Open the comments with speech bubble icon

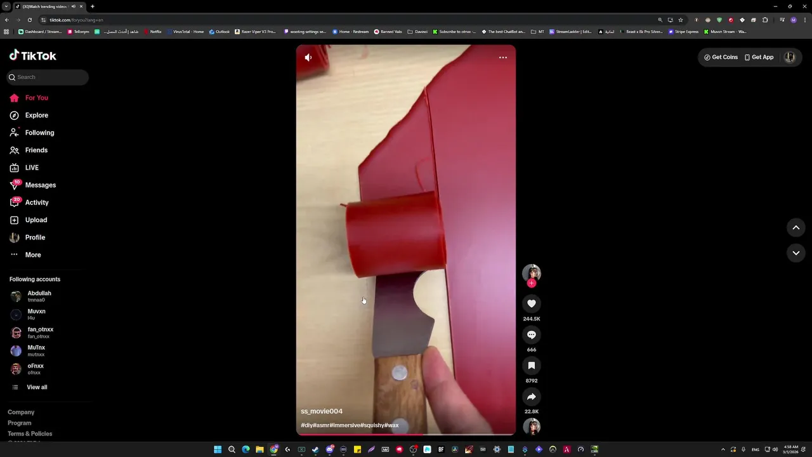tap(532, 335)
